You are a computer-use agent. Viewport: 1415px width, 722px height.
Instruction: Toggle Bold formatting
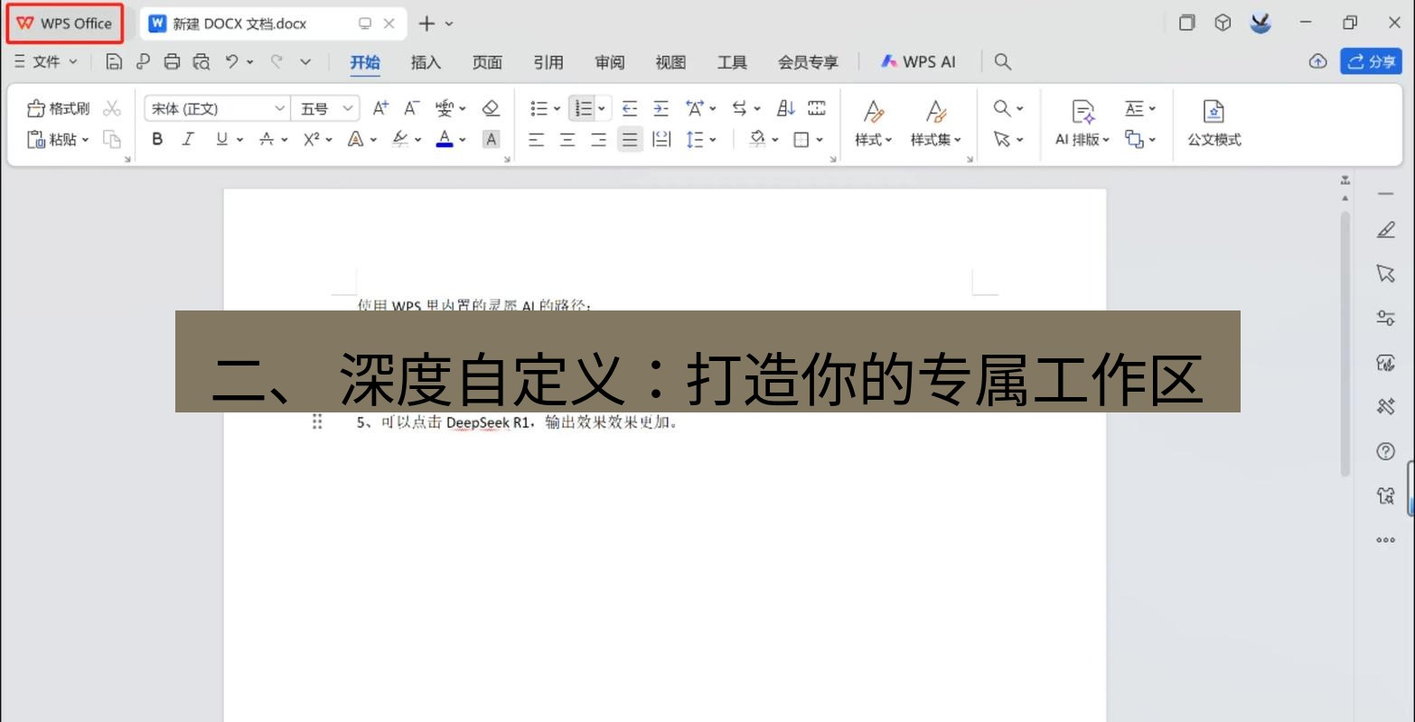157,139
